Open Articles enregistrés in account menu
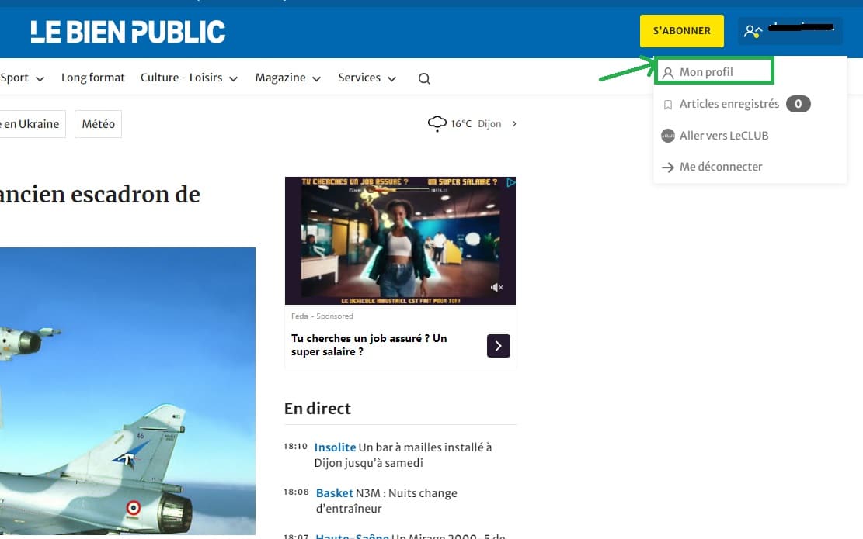863x539 pixels. pyautogui.click(x=729, y=104)
